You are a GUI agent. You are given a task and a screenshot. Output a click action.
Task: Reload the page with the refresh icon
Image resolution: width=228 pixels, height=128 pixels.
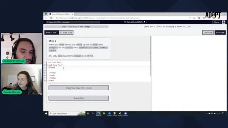point(51,18)
